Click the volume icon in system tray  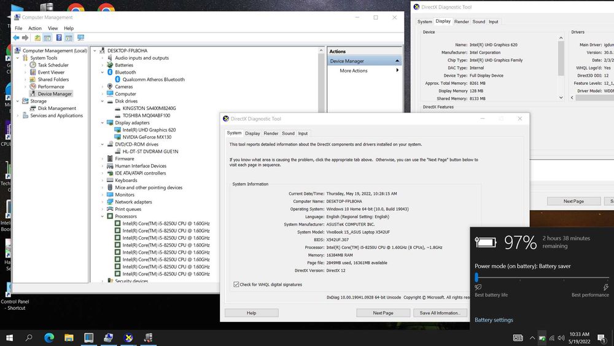(x=561, y=338)
